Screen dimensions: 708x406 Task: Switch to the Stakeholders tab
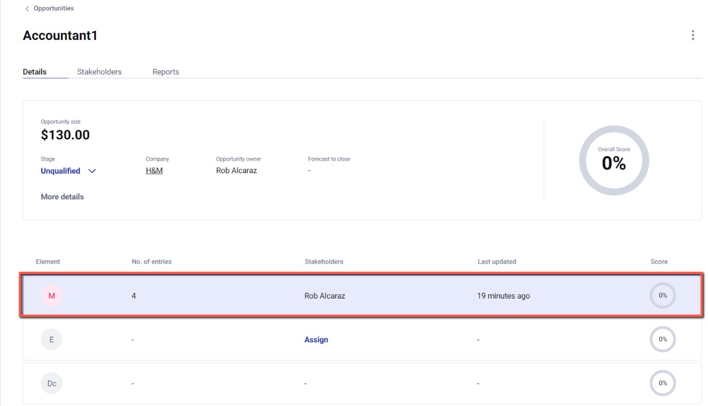99,72
